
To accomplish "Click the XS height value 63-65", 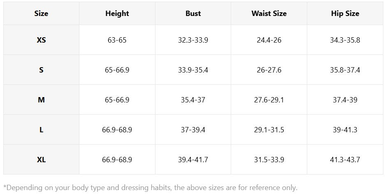I will point(117,40).
